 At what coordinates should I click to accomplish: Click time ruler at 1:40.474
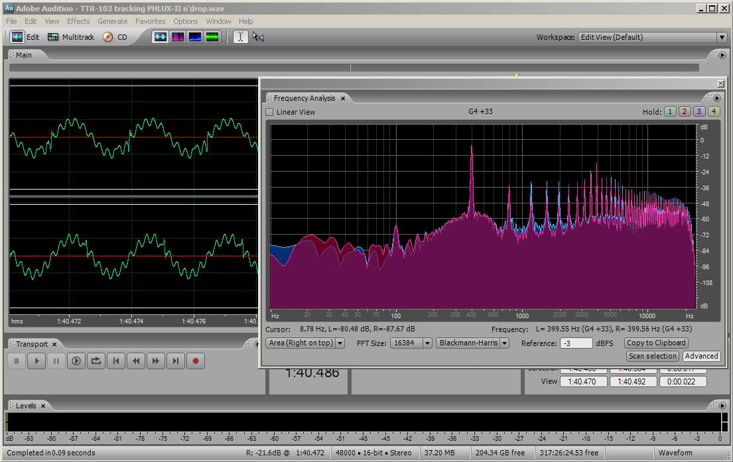(x=131, y=321)
